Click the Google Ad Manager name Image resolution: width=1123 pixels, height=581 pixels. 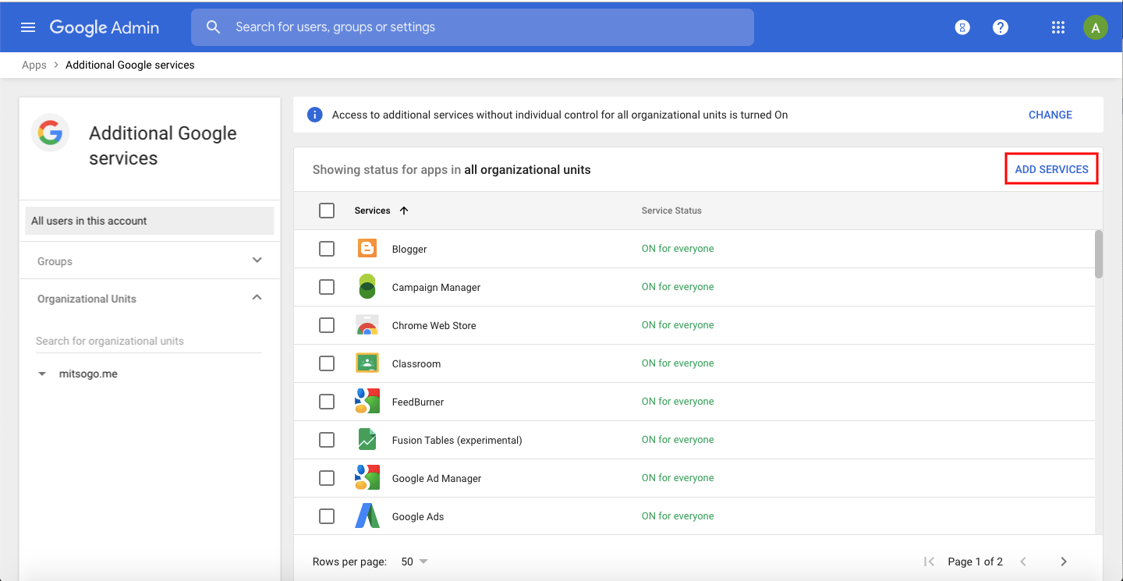[x=437, y=479]
